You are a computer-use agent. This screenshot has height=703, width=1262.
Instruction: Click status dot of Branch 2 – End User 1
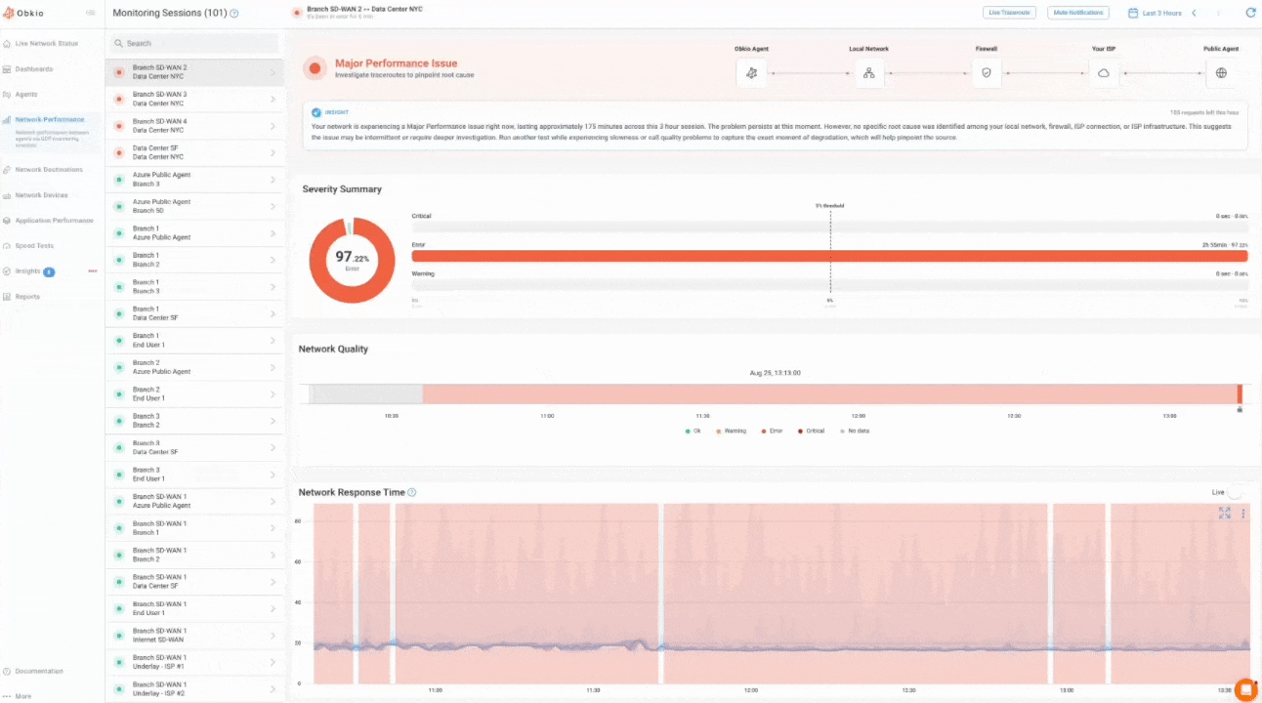[119, 394]
